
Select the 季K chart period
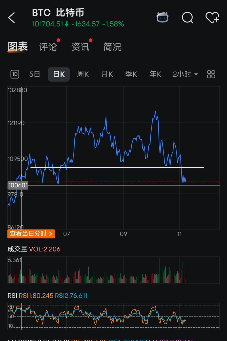click(131, 74)
